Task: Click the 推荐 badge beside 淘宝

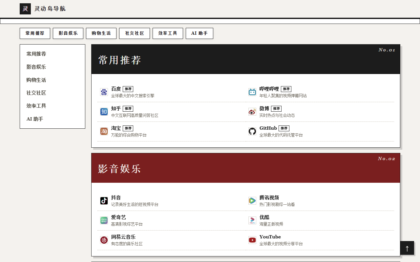Action: pyautogui.click(x=128, y=128)
